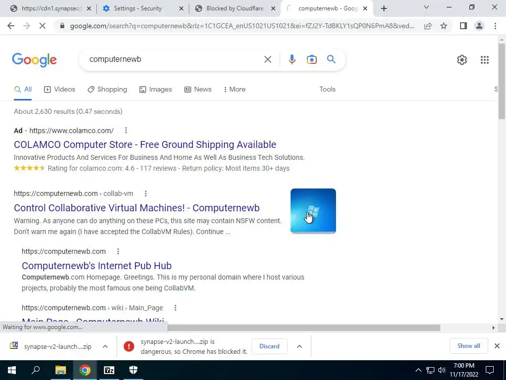This screenshot has height=380, width=506.
Task: Open Windows Security shield on the taskbar
Action: [133, 370]
